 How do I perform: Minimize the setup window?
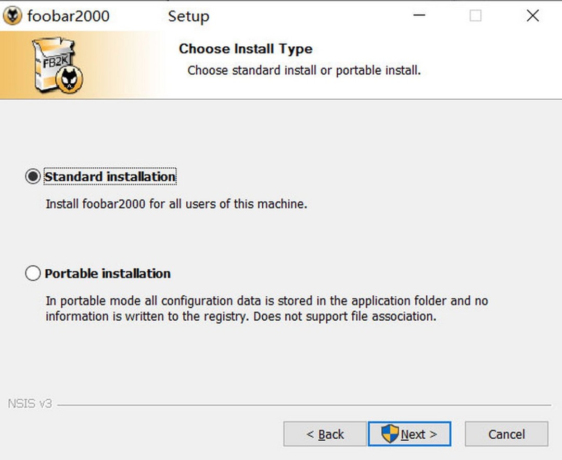419,16
